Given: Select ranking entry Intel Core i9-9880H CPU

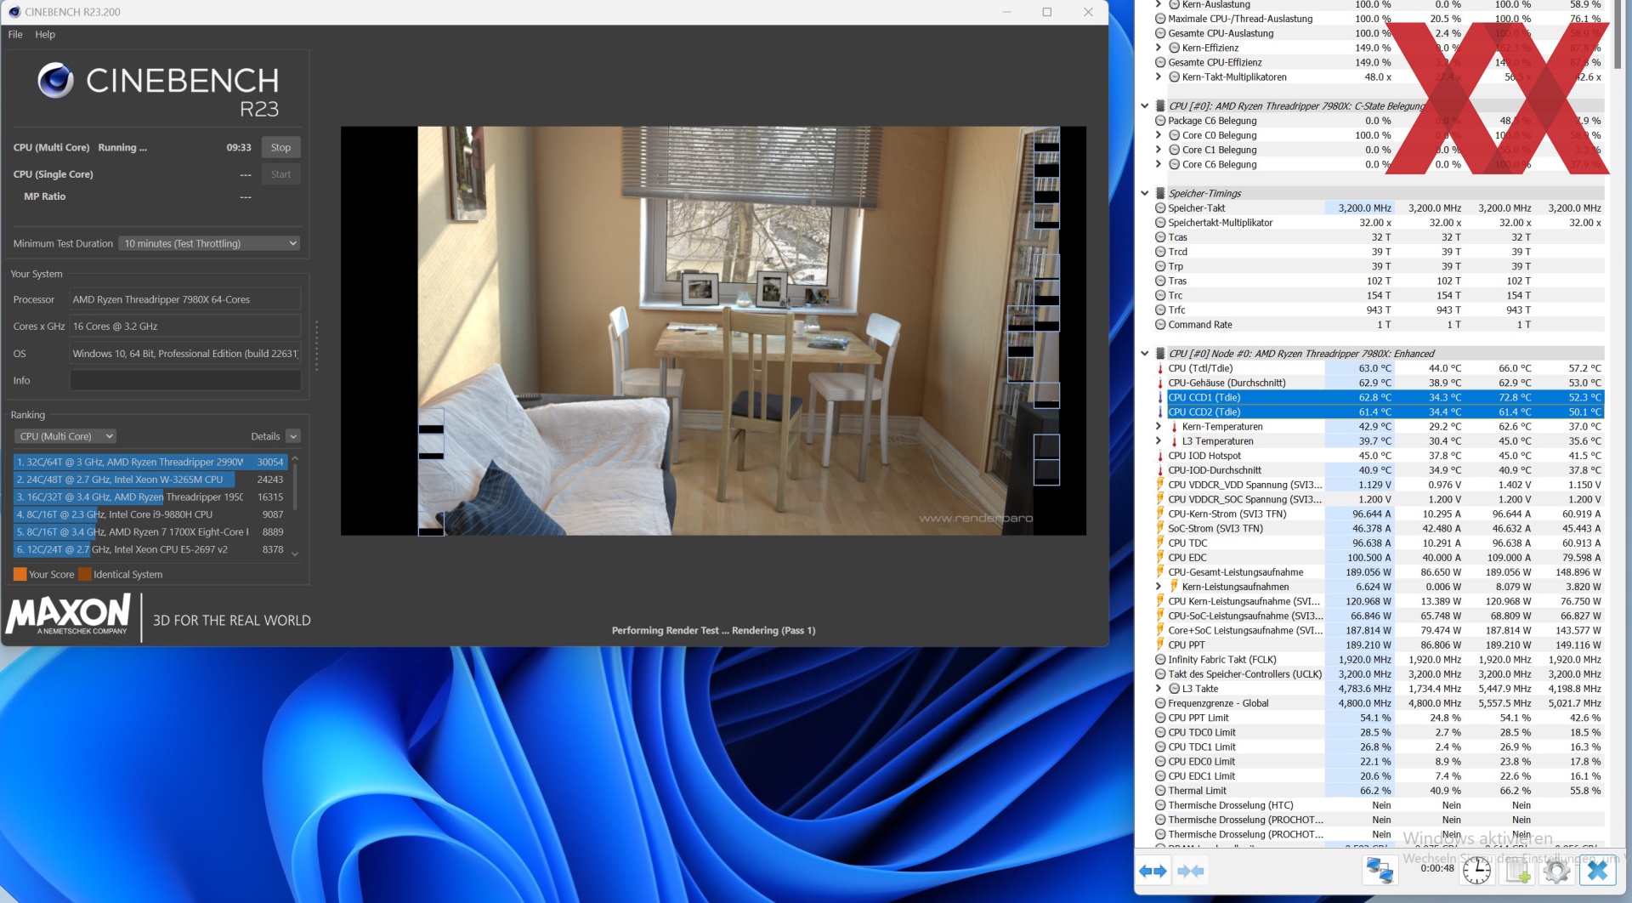Looking at the screenshot, I should tap(150, 514).
